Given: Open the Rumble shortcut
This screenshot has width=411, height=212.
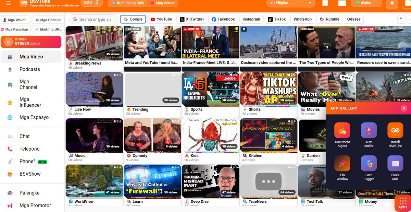Looking at the screenshot, I should click(329, 19).
